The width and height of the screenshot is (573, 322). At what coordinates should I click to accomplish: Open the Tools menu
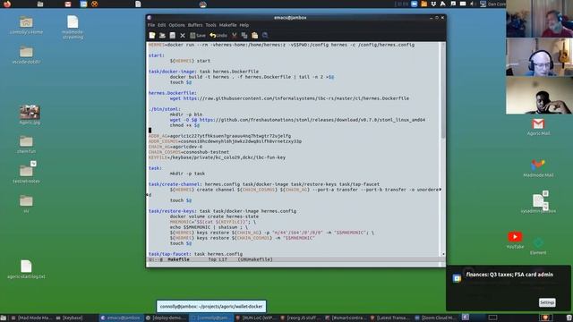(x=211, y=25)
